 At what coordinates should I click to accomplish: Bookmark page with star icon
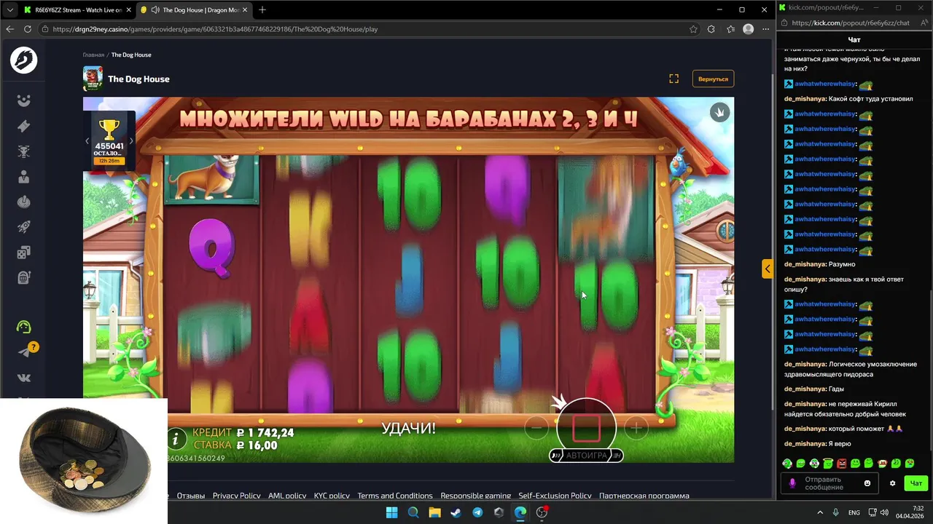coord(693,29)
